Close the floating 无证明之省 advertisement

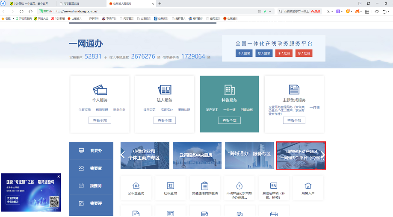tap(59, 176)
